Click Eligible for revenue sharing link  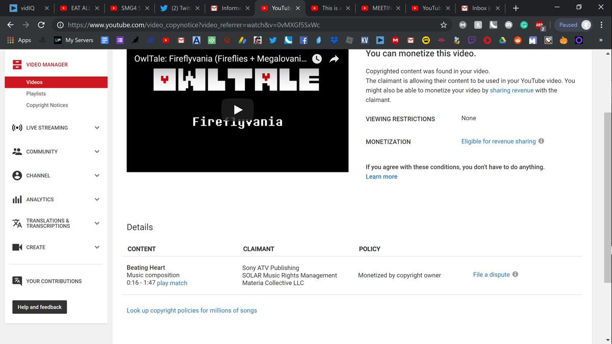(x=498, y=141)
